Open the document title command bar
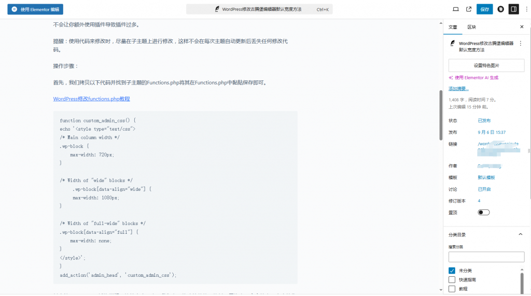 [259, 9]
